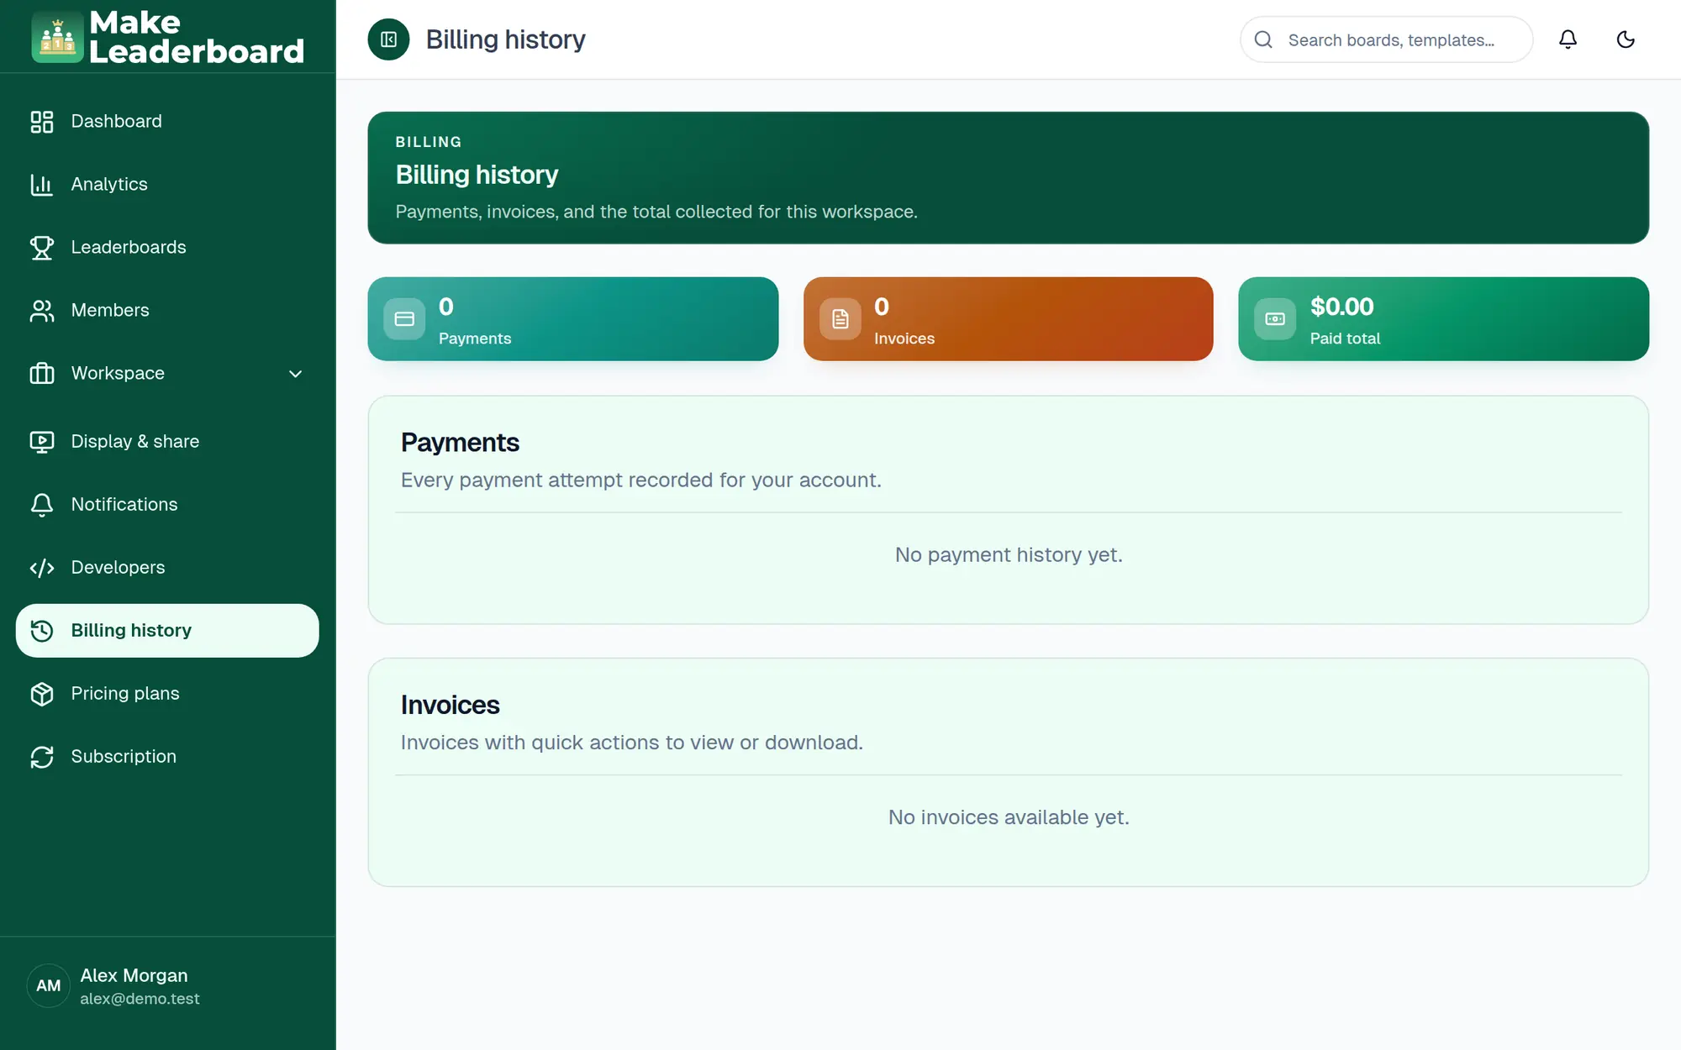
Task: Click the Dashboard grid icon
Action: pos(42,122)
